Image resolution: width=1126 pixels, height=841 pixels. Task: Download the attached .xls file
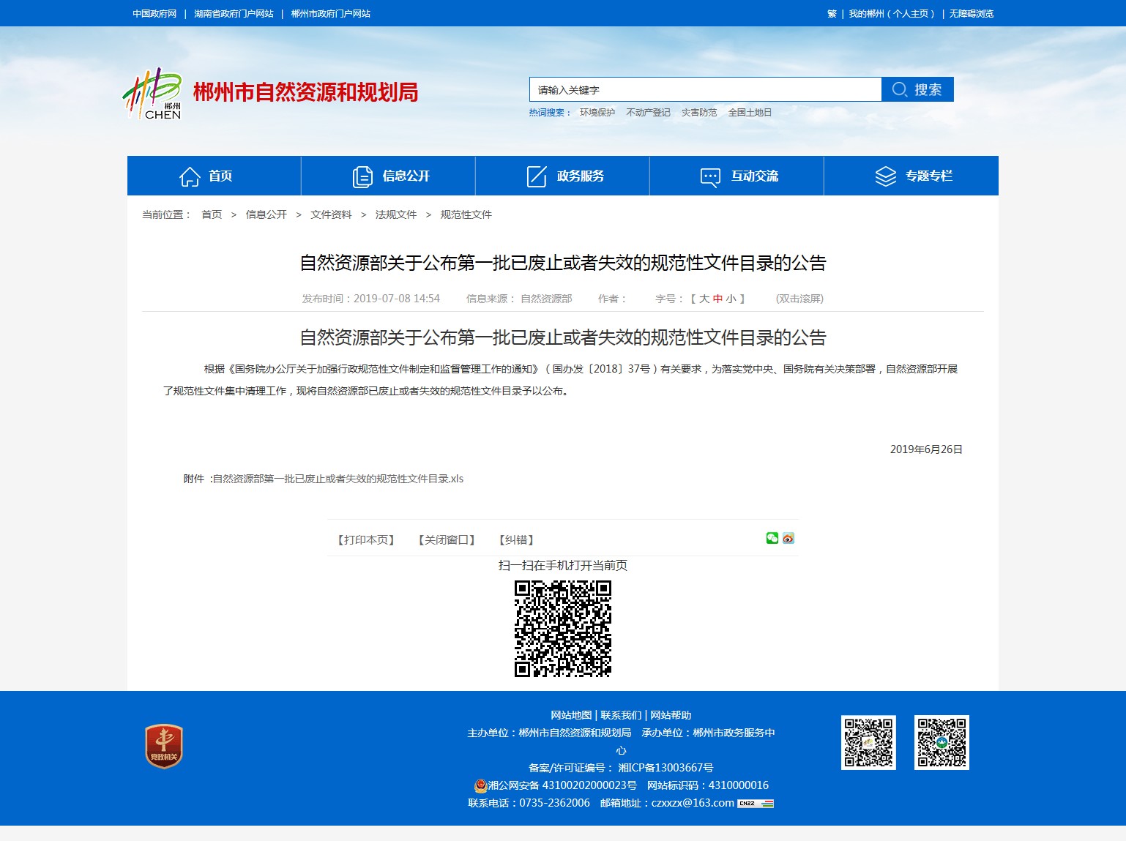click(x=338, y=479)
